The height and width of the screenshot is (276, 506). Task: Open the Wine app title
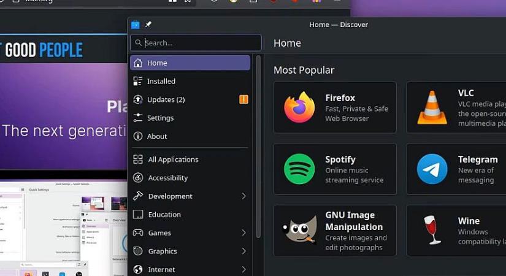pyautogui.click(x=469, y=221)
